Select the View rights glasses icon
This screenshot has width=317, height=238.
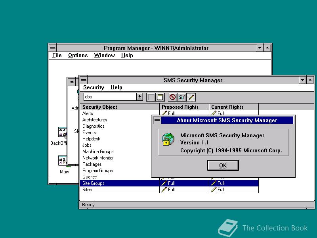coord(182,97)
